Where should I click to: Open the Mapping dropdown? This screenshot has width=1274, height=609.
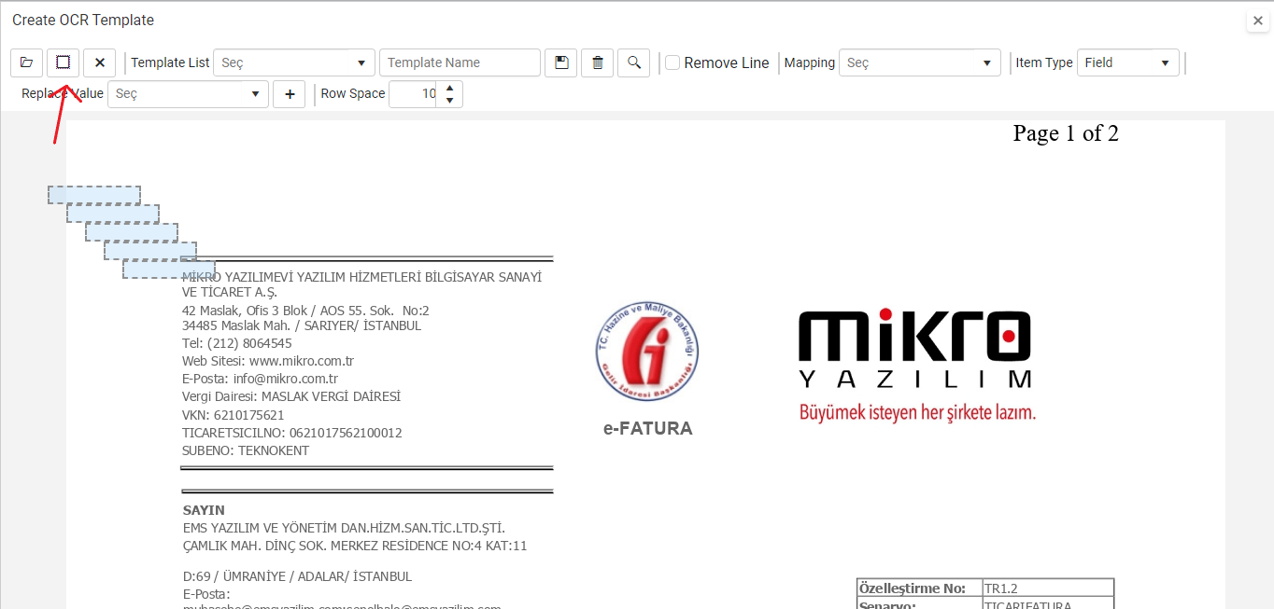(x=920, y=62)
